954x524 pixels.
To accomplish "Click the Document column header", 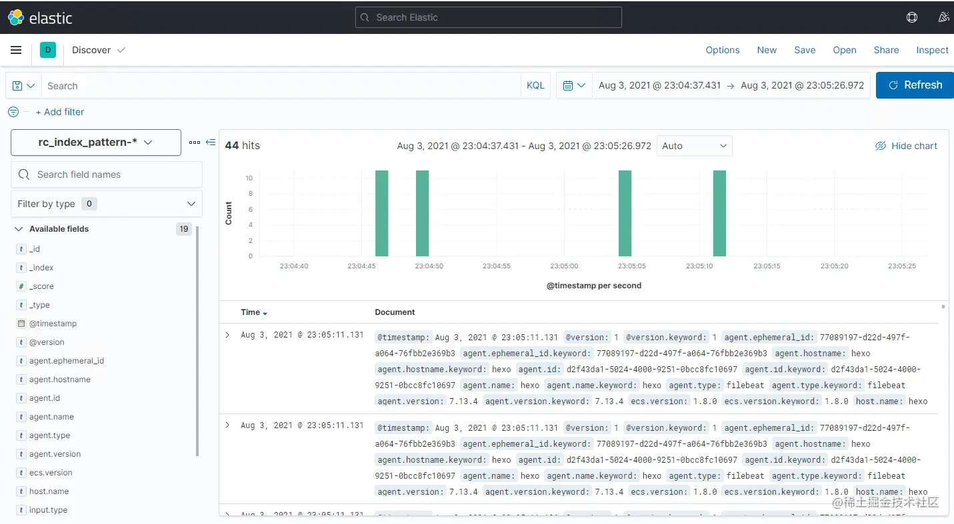I will pyautogui.click(x=395, y=312).
